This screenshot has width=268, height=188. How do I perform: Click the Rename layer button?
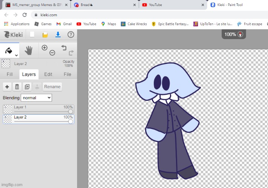click(52, 87)
